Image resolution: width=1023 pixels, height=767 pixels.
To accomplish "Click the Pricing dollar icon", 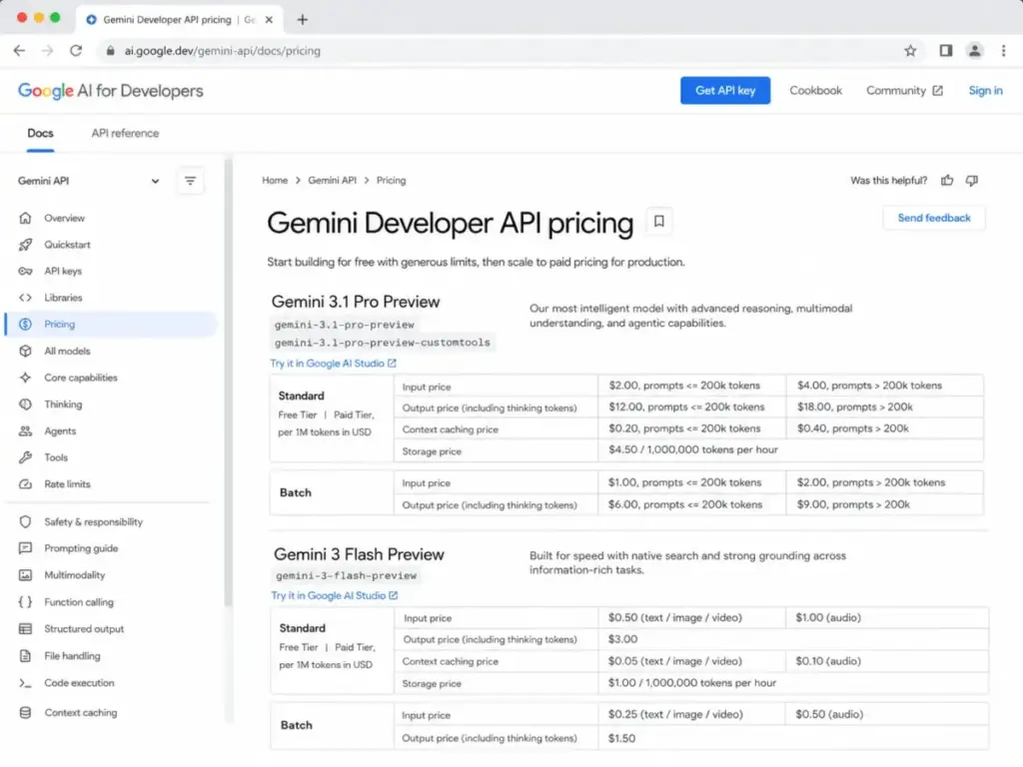I will pyautogui.click(x=25, y=325).
